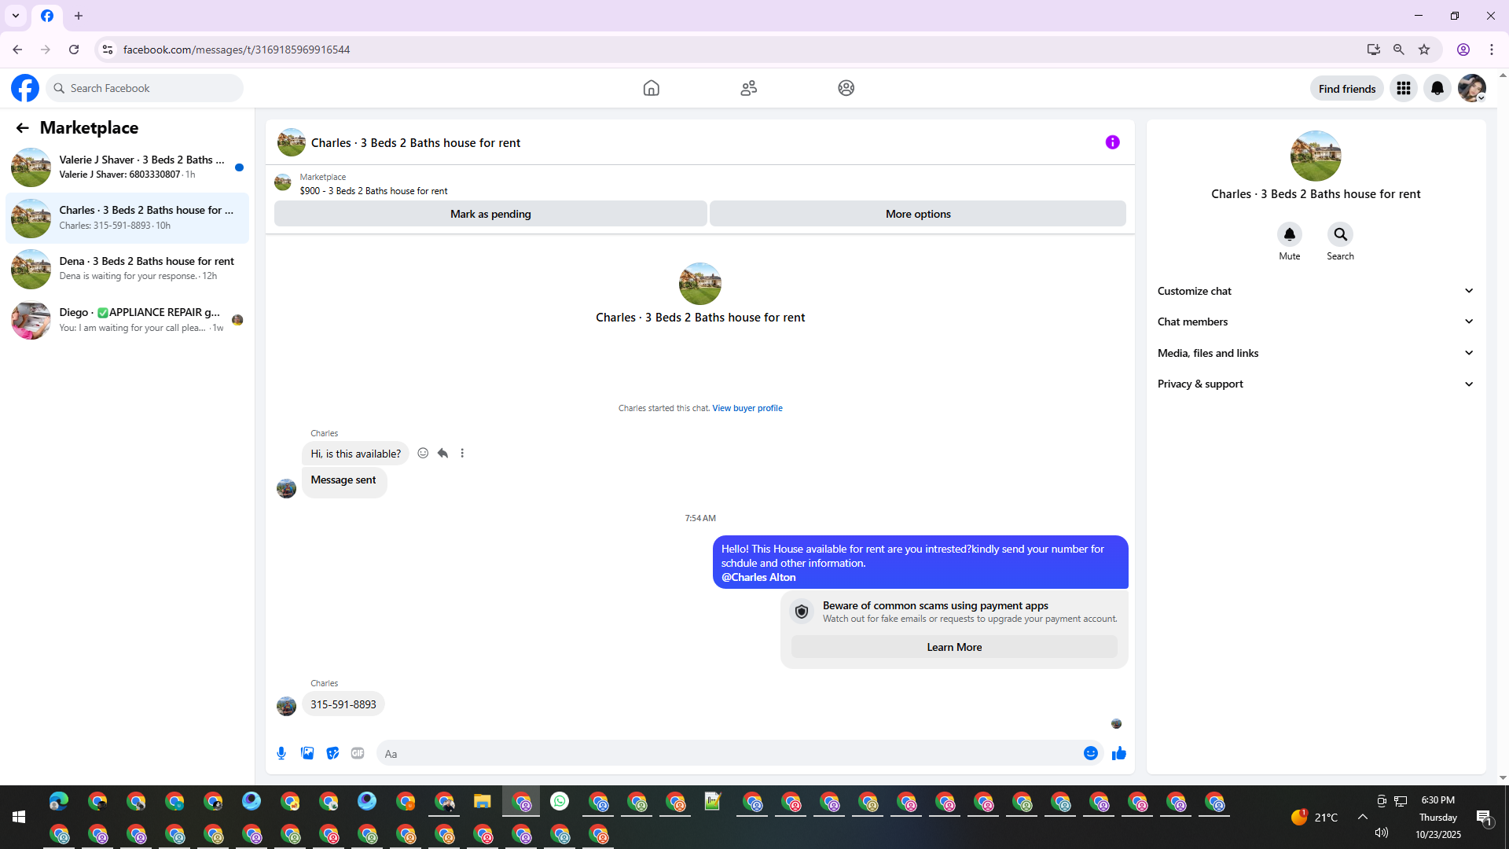
Task: Reply to Charles's first message
Action: click(442, 453)
